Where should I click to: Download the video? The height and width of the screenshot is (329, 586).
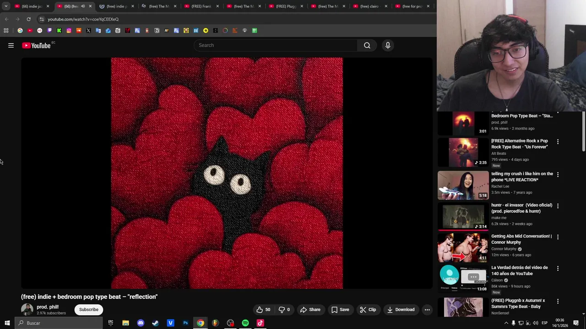(401, 309)
